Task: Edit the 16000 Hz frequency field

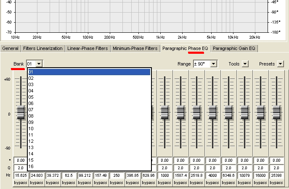Action: [260, 176]
